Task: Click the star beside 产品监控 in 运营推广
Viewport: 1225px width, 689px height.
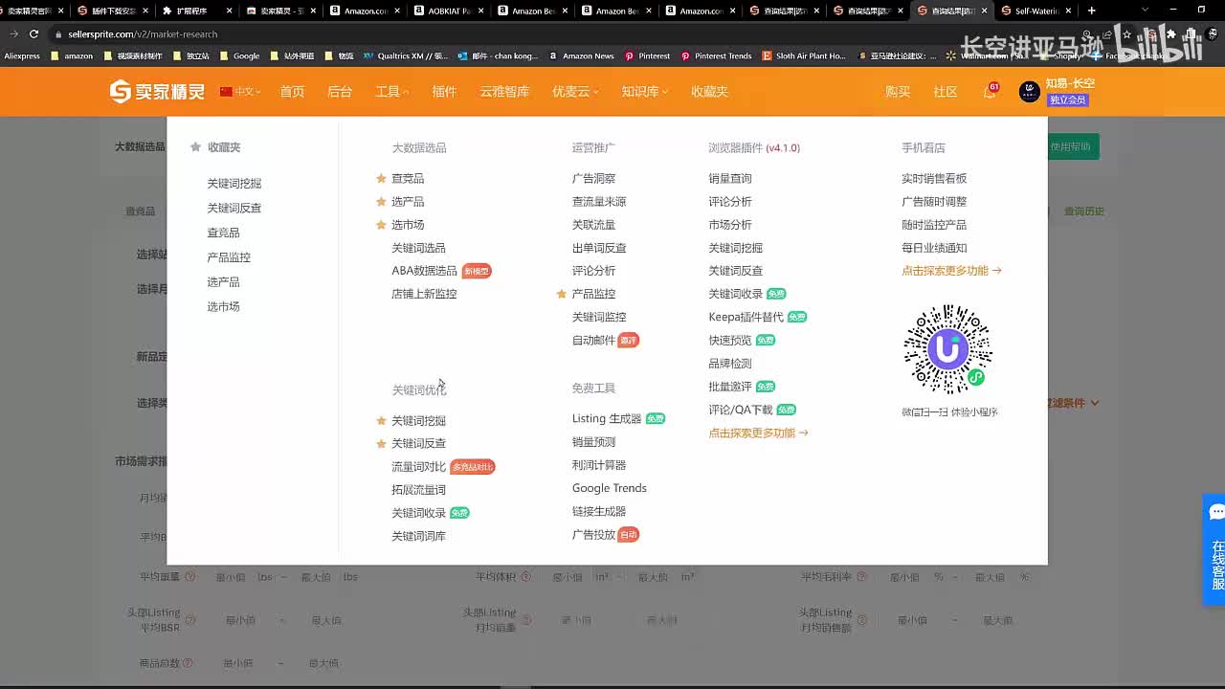Action: point(562,294)
